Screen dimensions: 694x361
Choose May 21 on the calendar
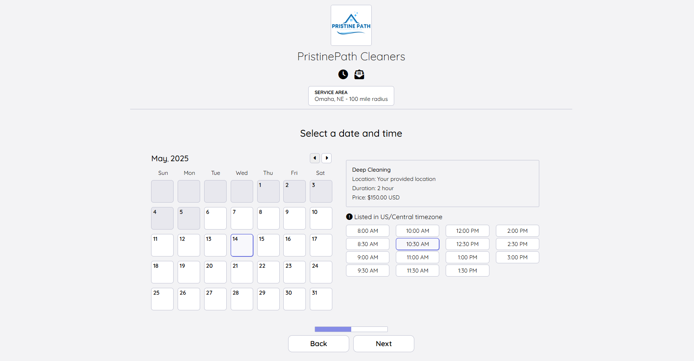(242, 272)
